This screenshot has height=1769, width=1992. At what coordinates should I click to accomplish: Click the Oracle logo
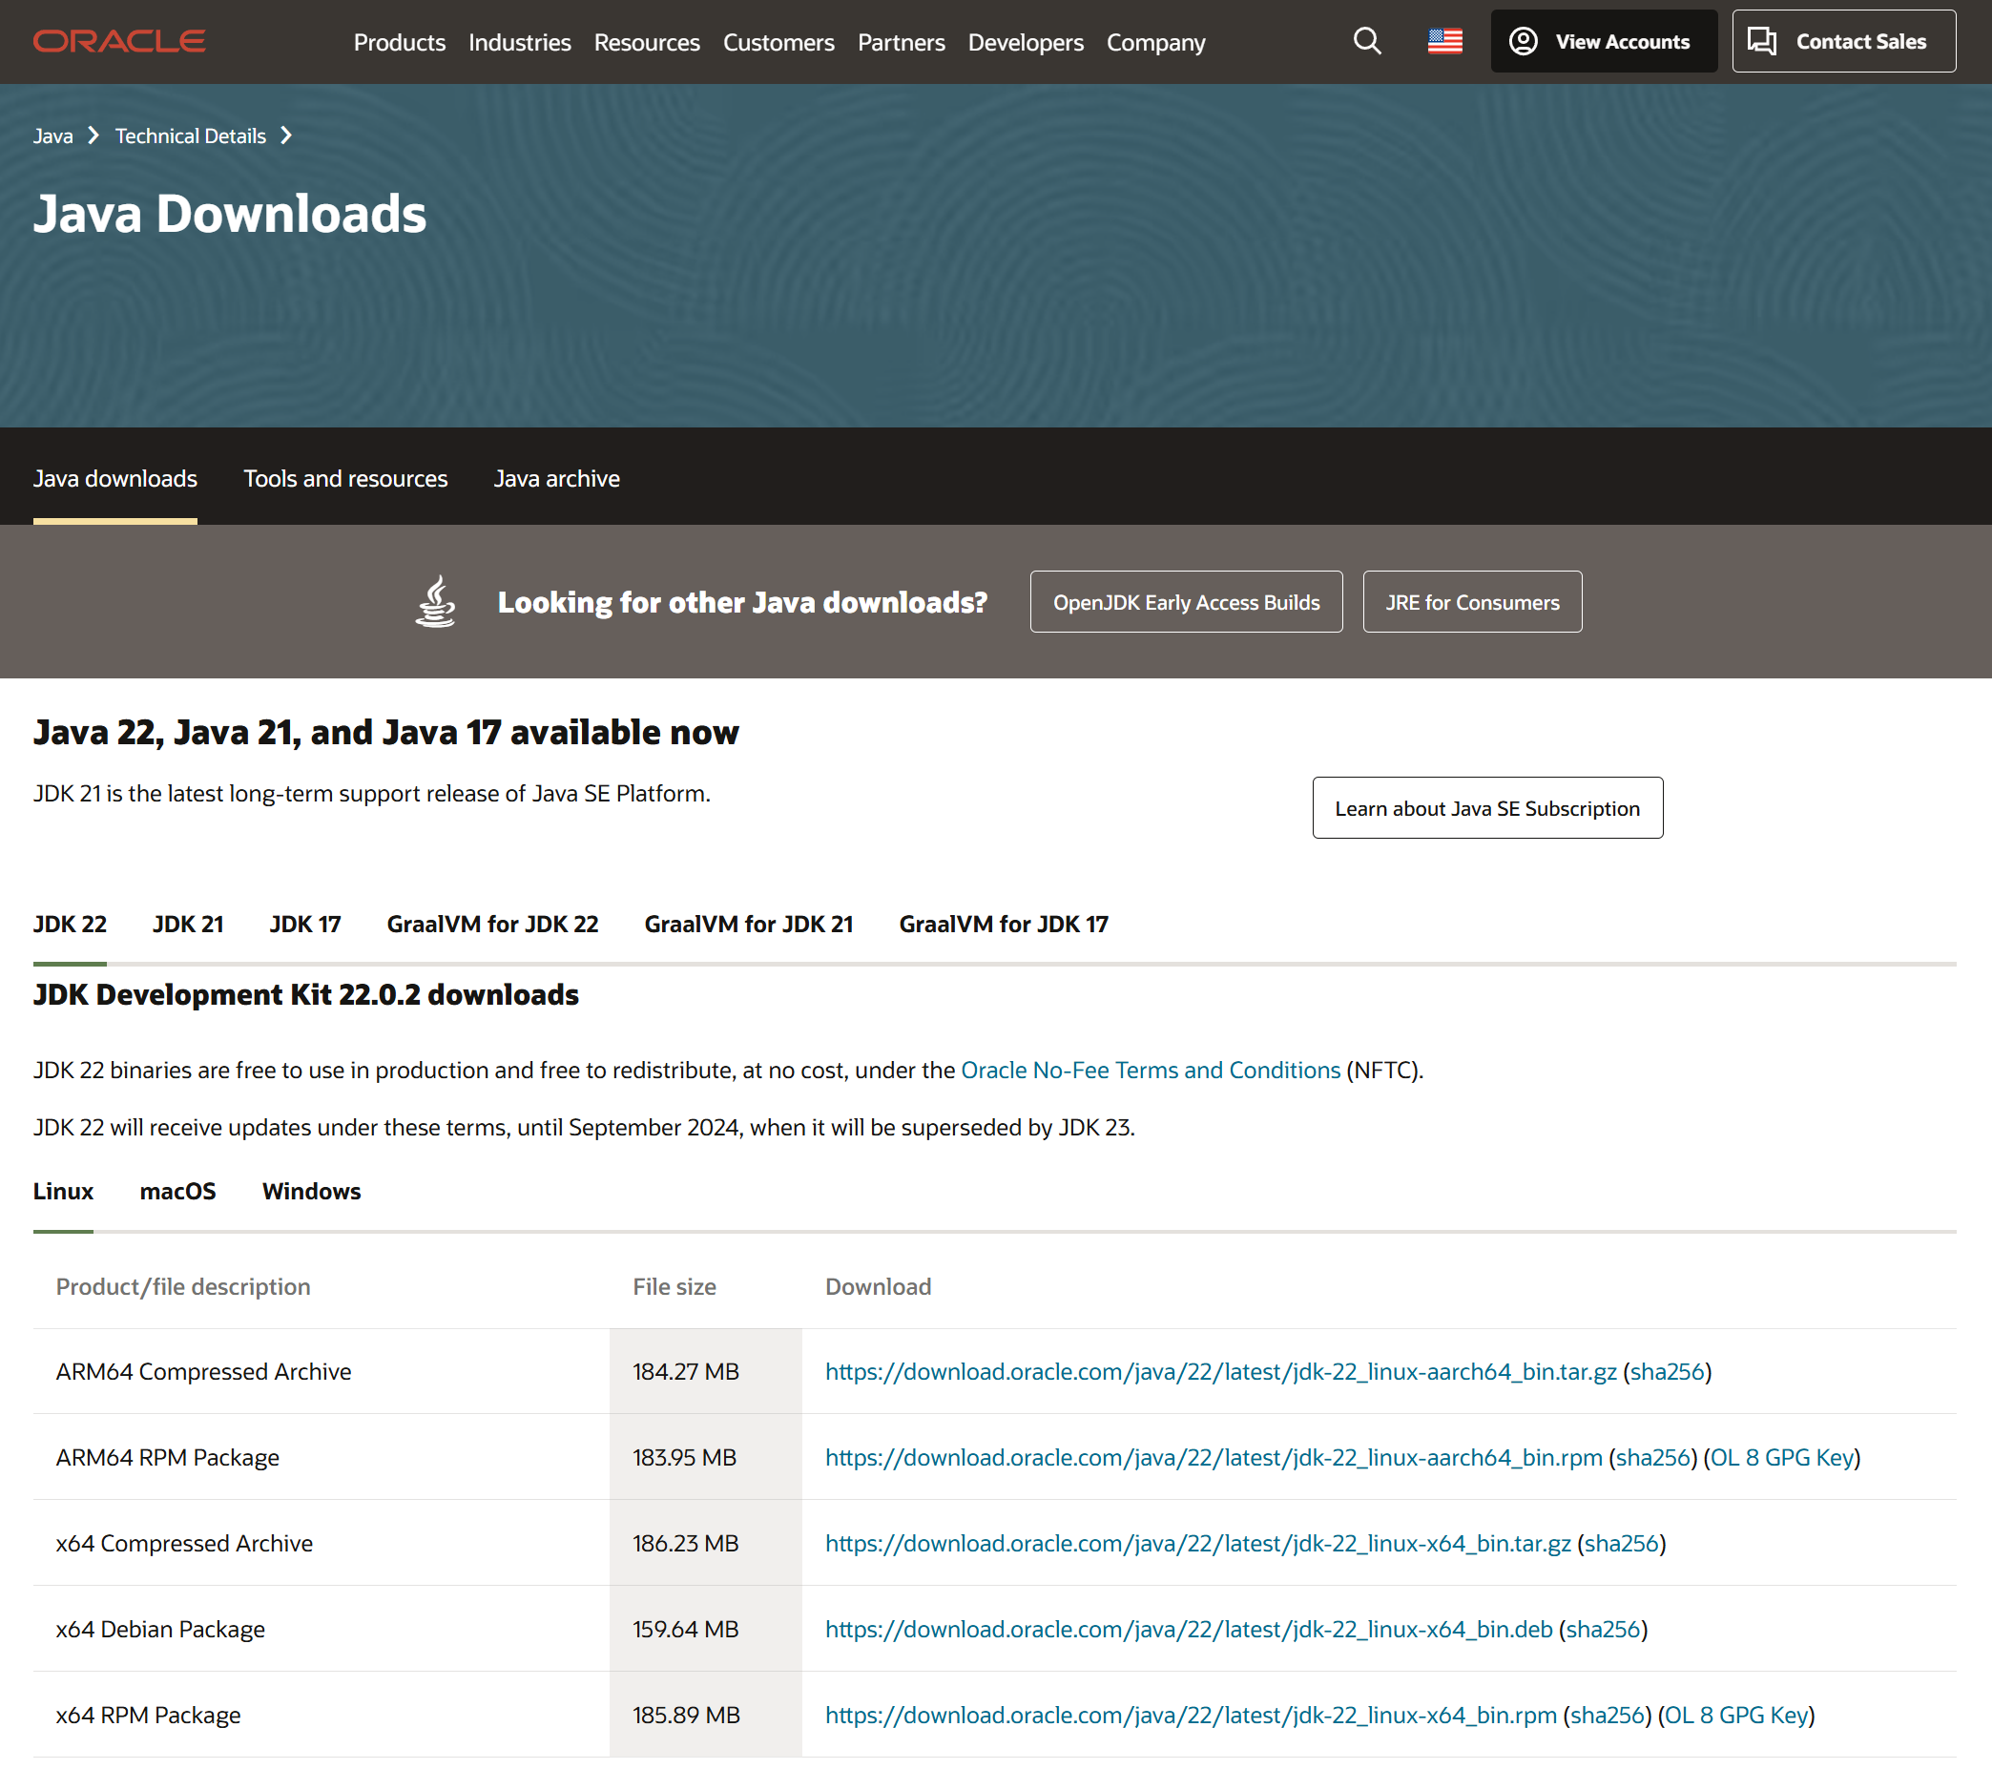pyautogui.click(x=119, y=41)
